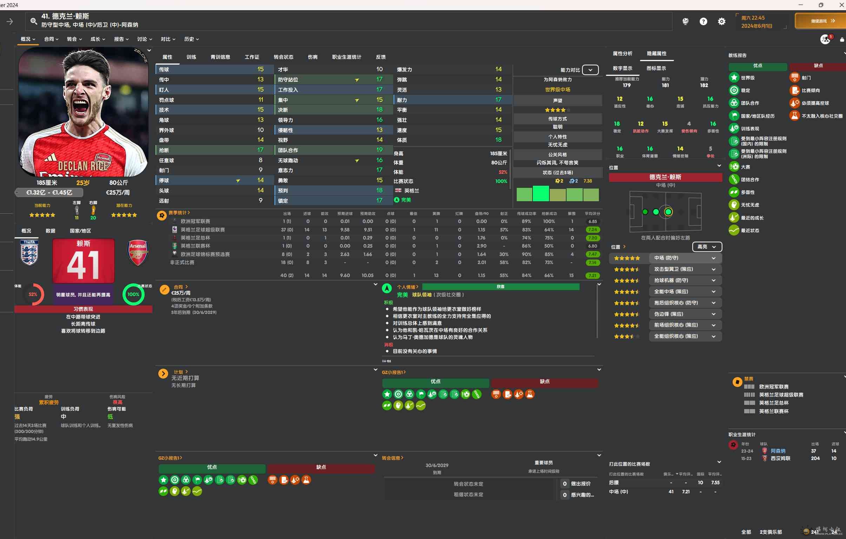Click the 比赛倾向 weakness icon
Screen dimensions: 846x539
click(795, 90)
